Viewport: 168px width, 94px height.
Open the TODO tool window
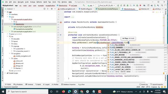coord(8,84)
